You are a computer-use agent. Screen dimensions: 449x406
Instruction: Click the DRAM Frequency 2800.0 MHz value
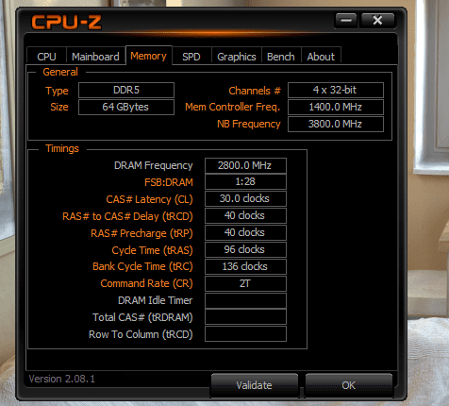pos(245,165)
